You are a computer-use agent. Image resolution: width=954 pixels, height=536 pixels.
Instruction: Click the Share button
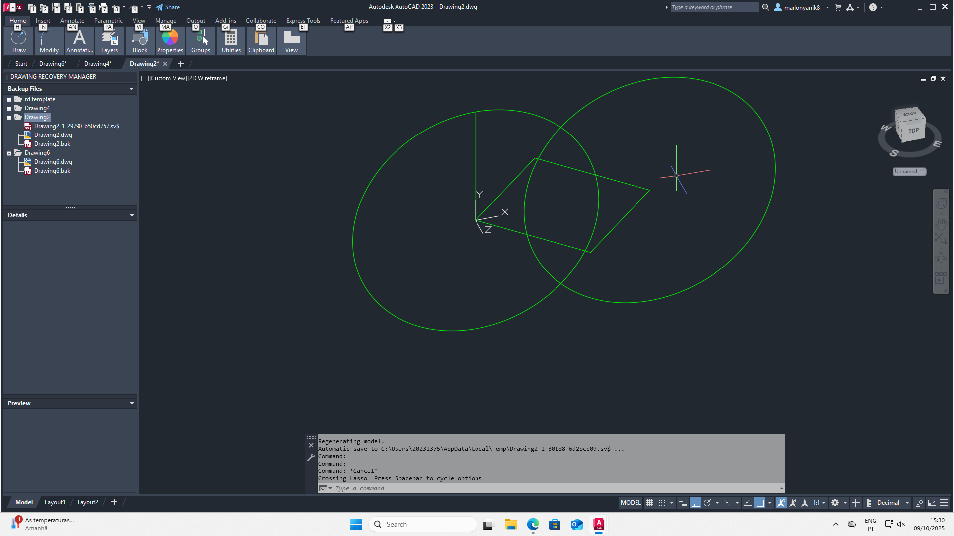tap(168, 7)
